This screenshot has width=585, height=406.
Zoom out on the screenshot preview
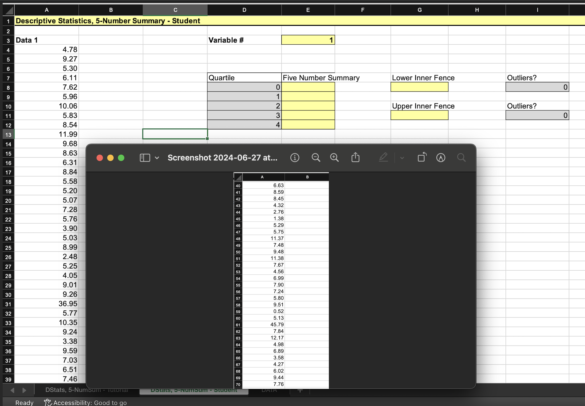[315, 158]
